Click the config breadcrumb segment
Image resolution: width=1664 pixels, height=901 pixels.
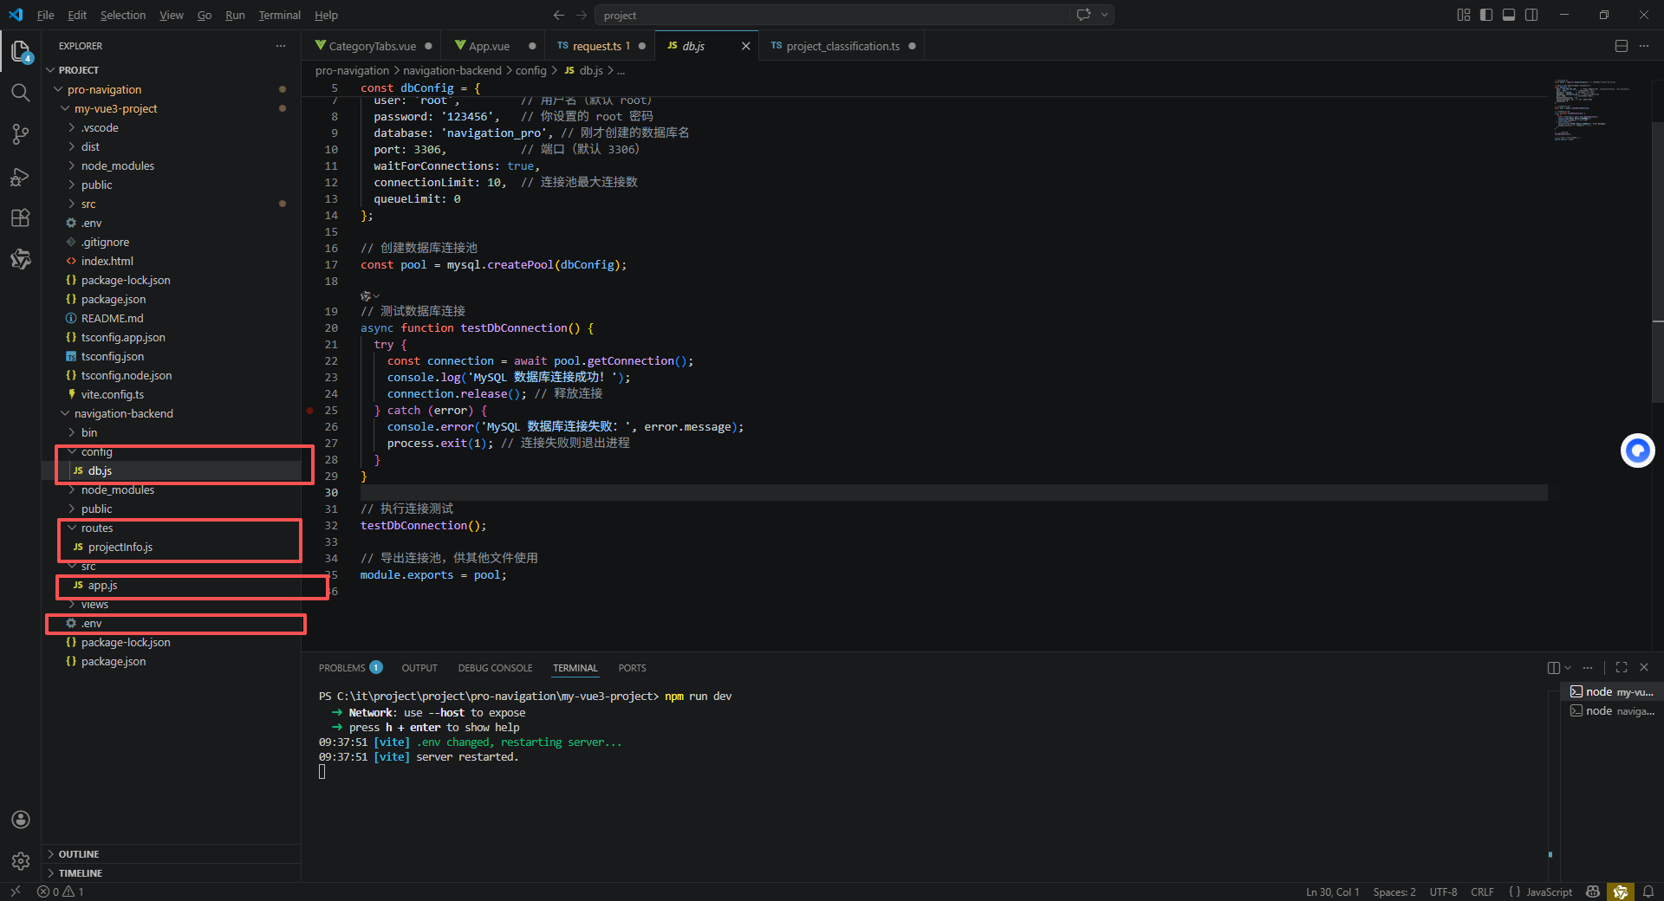531,71
